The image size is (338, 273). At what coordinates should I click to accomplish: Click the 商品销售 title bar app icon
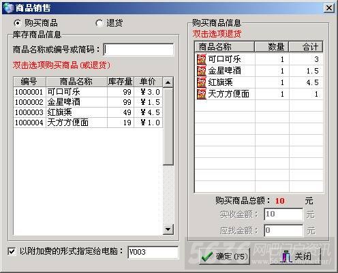pos(9,8)
